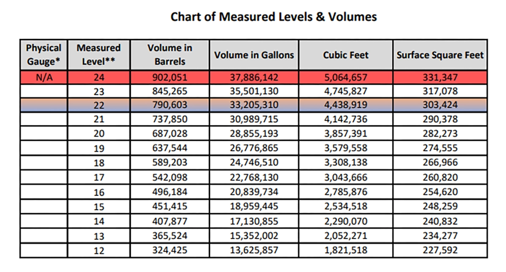Select the 'Measured Level**' column header
506x272 pixels.
(99, 55)
